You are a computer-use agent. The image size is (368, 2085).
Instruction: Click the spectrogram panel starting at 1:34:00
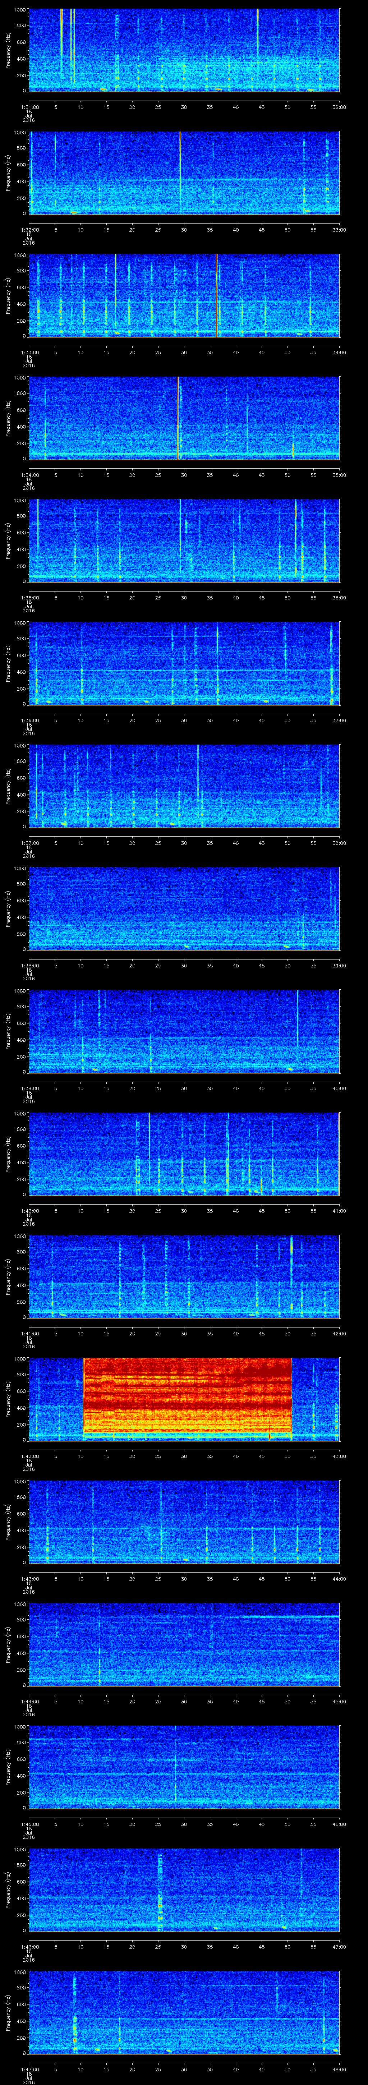coord(184,418)
